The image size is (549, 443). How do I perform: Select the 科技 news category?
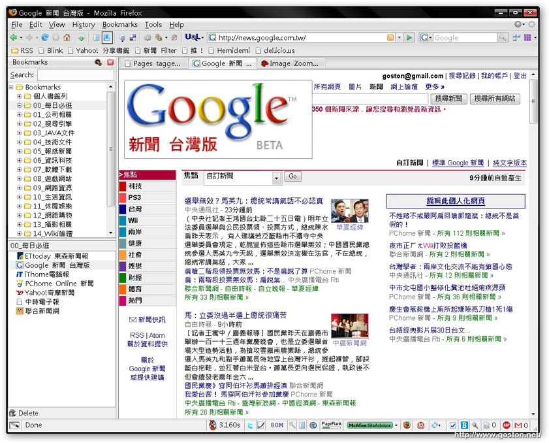click(148, 186)
